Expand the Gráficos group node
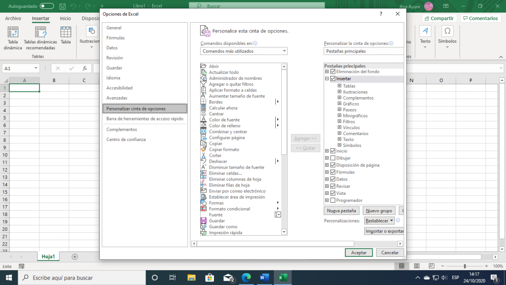This screenshot has height=285, width=506. [339, 104]
